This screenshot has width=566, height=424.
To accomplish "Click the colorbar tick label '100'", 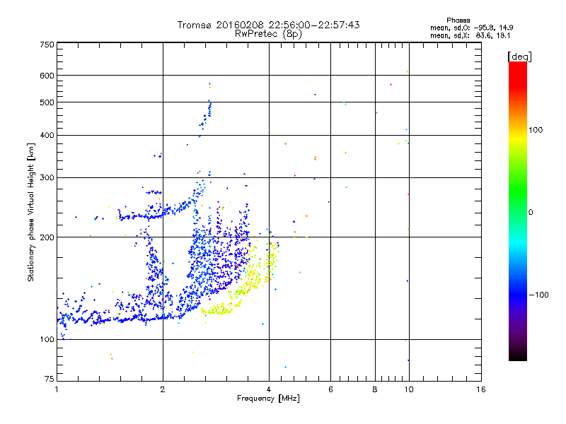I will (536, 130).
